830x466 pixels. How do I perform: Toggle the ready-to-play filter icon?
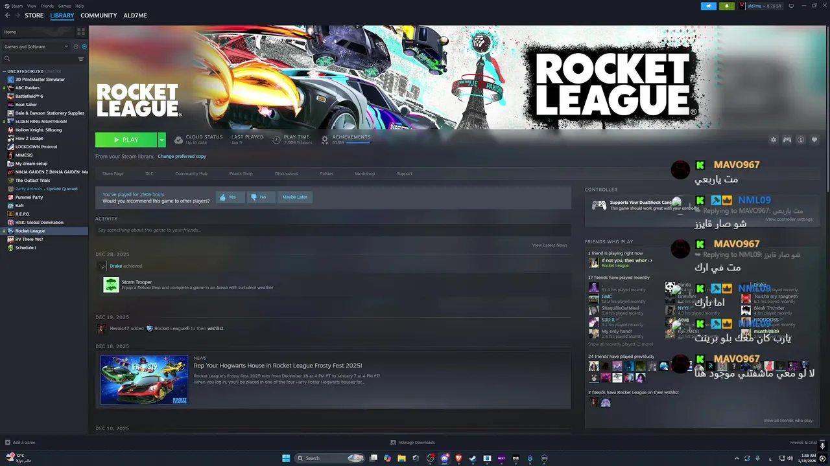(x=84, y=47)
